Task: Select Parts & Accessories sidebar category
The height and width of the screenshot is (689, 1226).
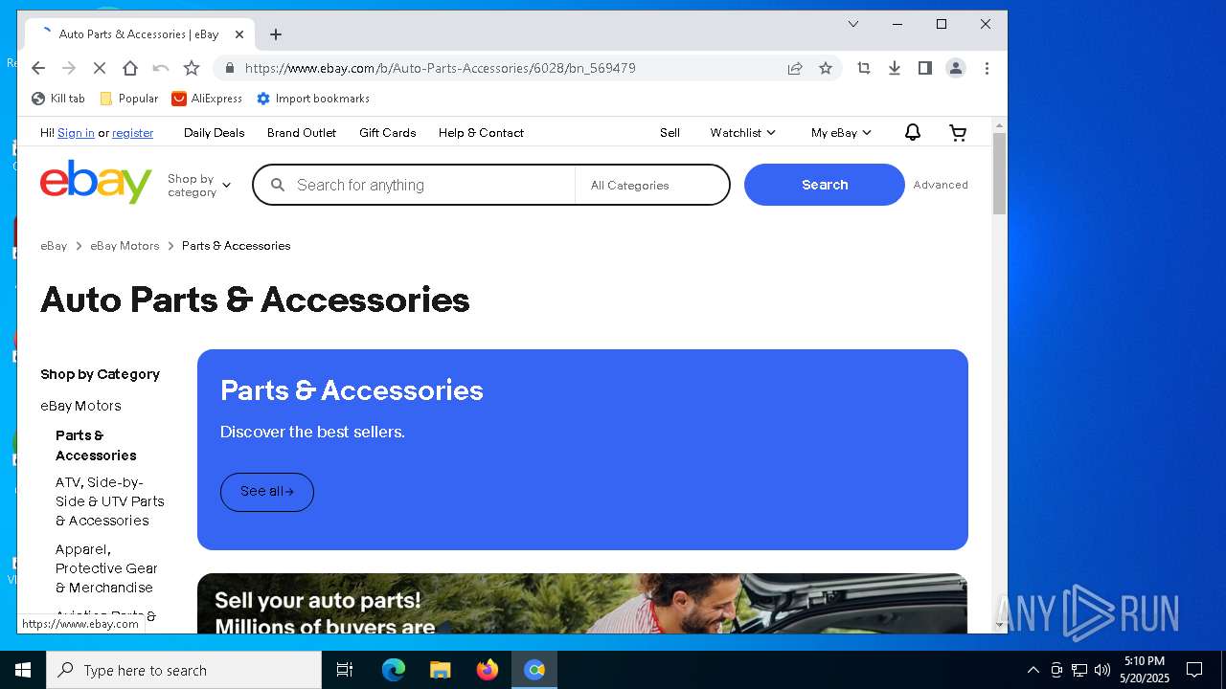Action: coord(96,445)
